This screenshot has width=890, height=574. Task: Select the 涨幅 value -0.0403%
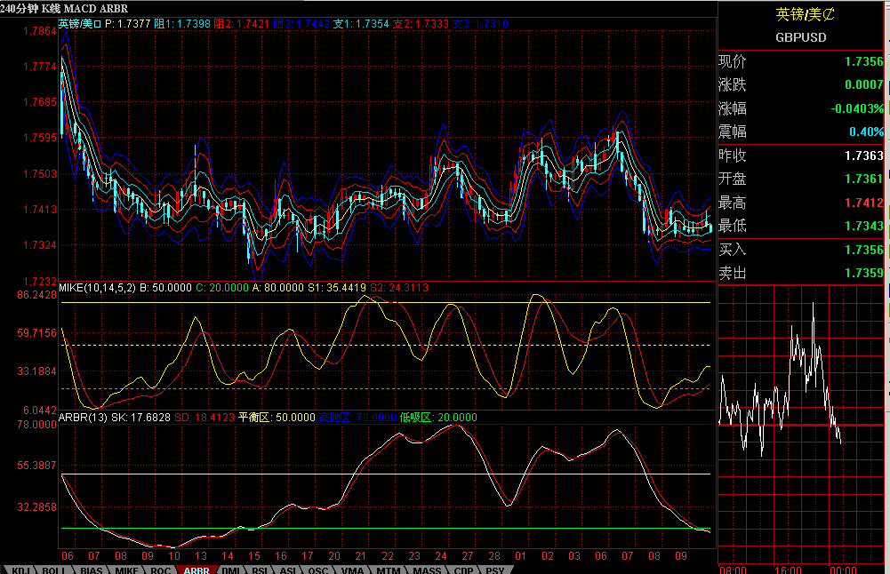coord(857,108)
